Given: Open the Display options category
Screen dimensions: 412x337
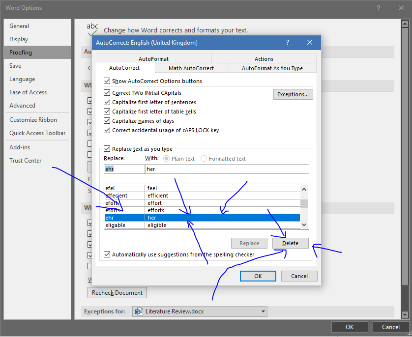Looking at the screenshot, I should (x=37, y=39).
